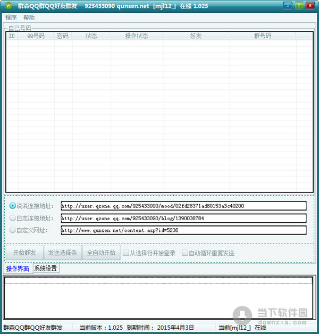
Task: Click the log output box at bottom
Action: point(158,298)
